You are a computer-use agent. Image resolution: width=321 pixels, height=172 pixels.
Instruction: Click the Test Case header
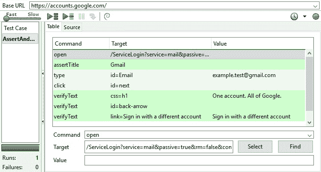pos(16,28)
